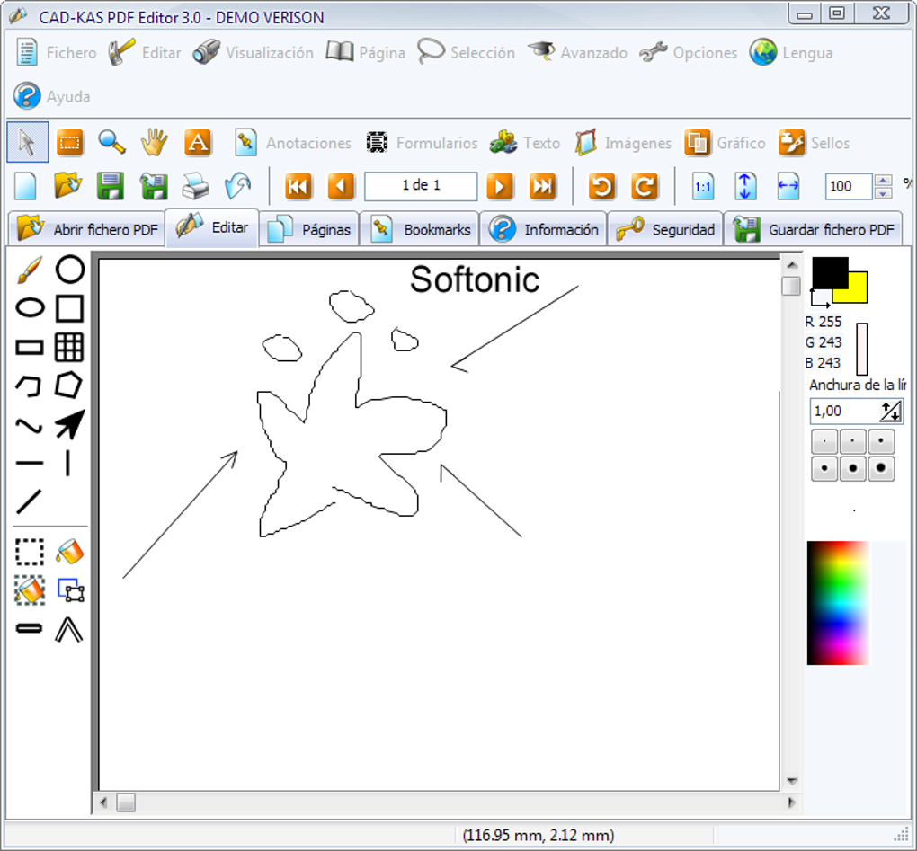Open the Formularios toolbar button
Viewport: 917px width, 851px height.
point(421,143)
